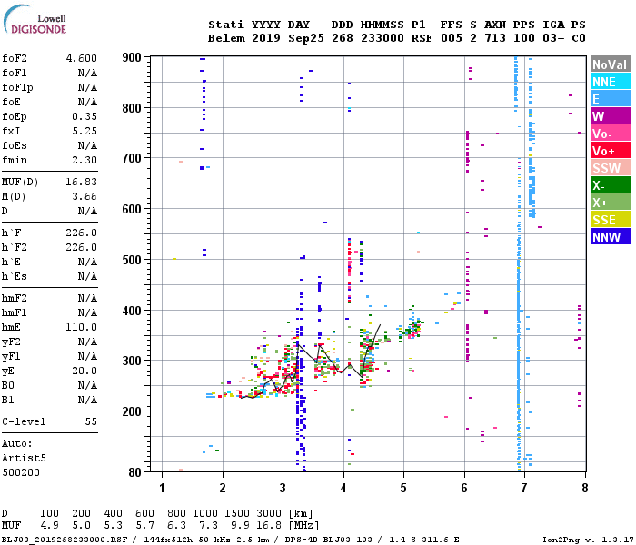Click the 80 km height axis label
Screen dimensions: 636x545
(x=135, y=472)
